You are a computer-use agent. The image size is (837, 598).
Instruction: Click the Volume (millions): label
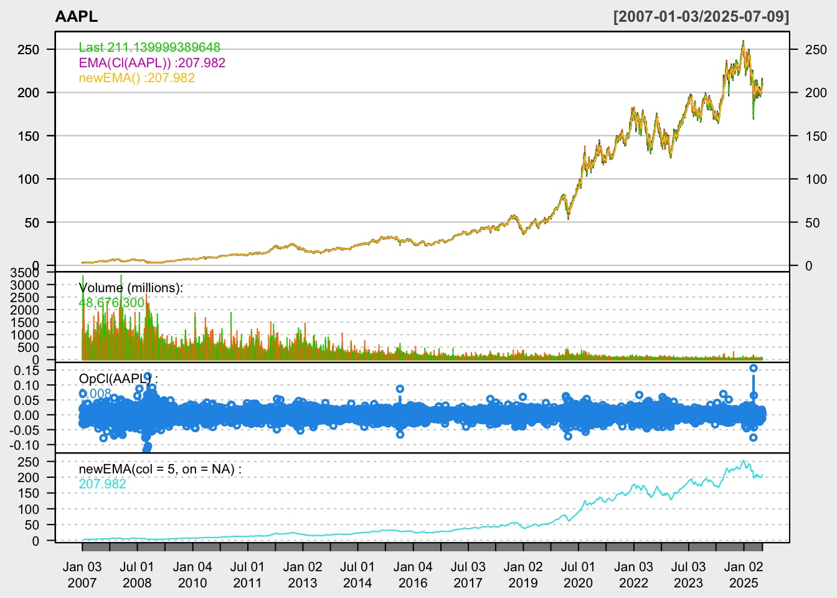coord(131,288)
